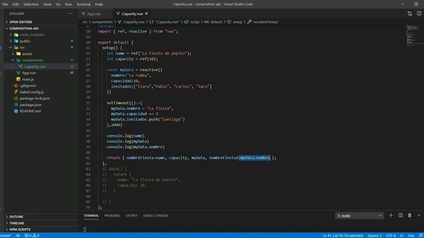Expand public folder
The width and height of the screenshot is (424, 238).
tap(25, 41)
